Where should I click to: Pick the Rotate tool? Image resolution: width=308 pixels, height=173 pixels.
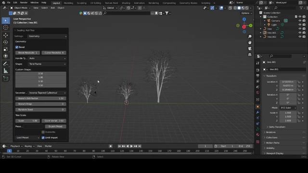coord(6,42)
